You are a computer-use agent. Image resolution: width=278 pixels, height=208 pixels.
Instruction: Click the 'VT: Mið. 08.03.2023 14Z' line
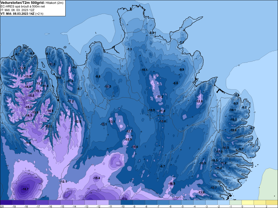[17, 13]
